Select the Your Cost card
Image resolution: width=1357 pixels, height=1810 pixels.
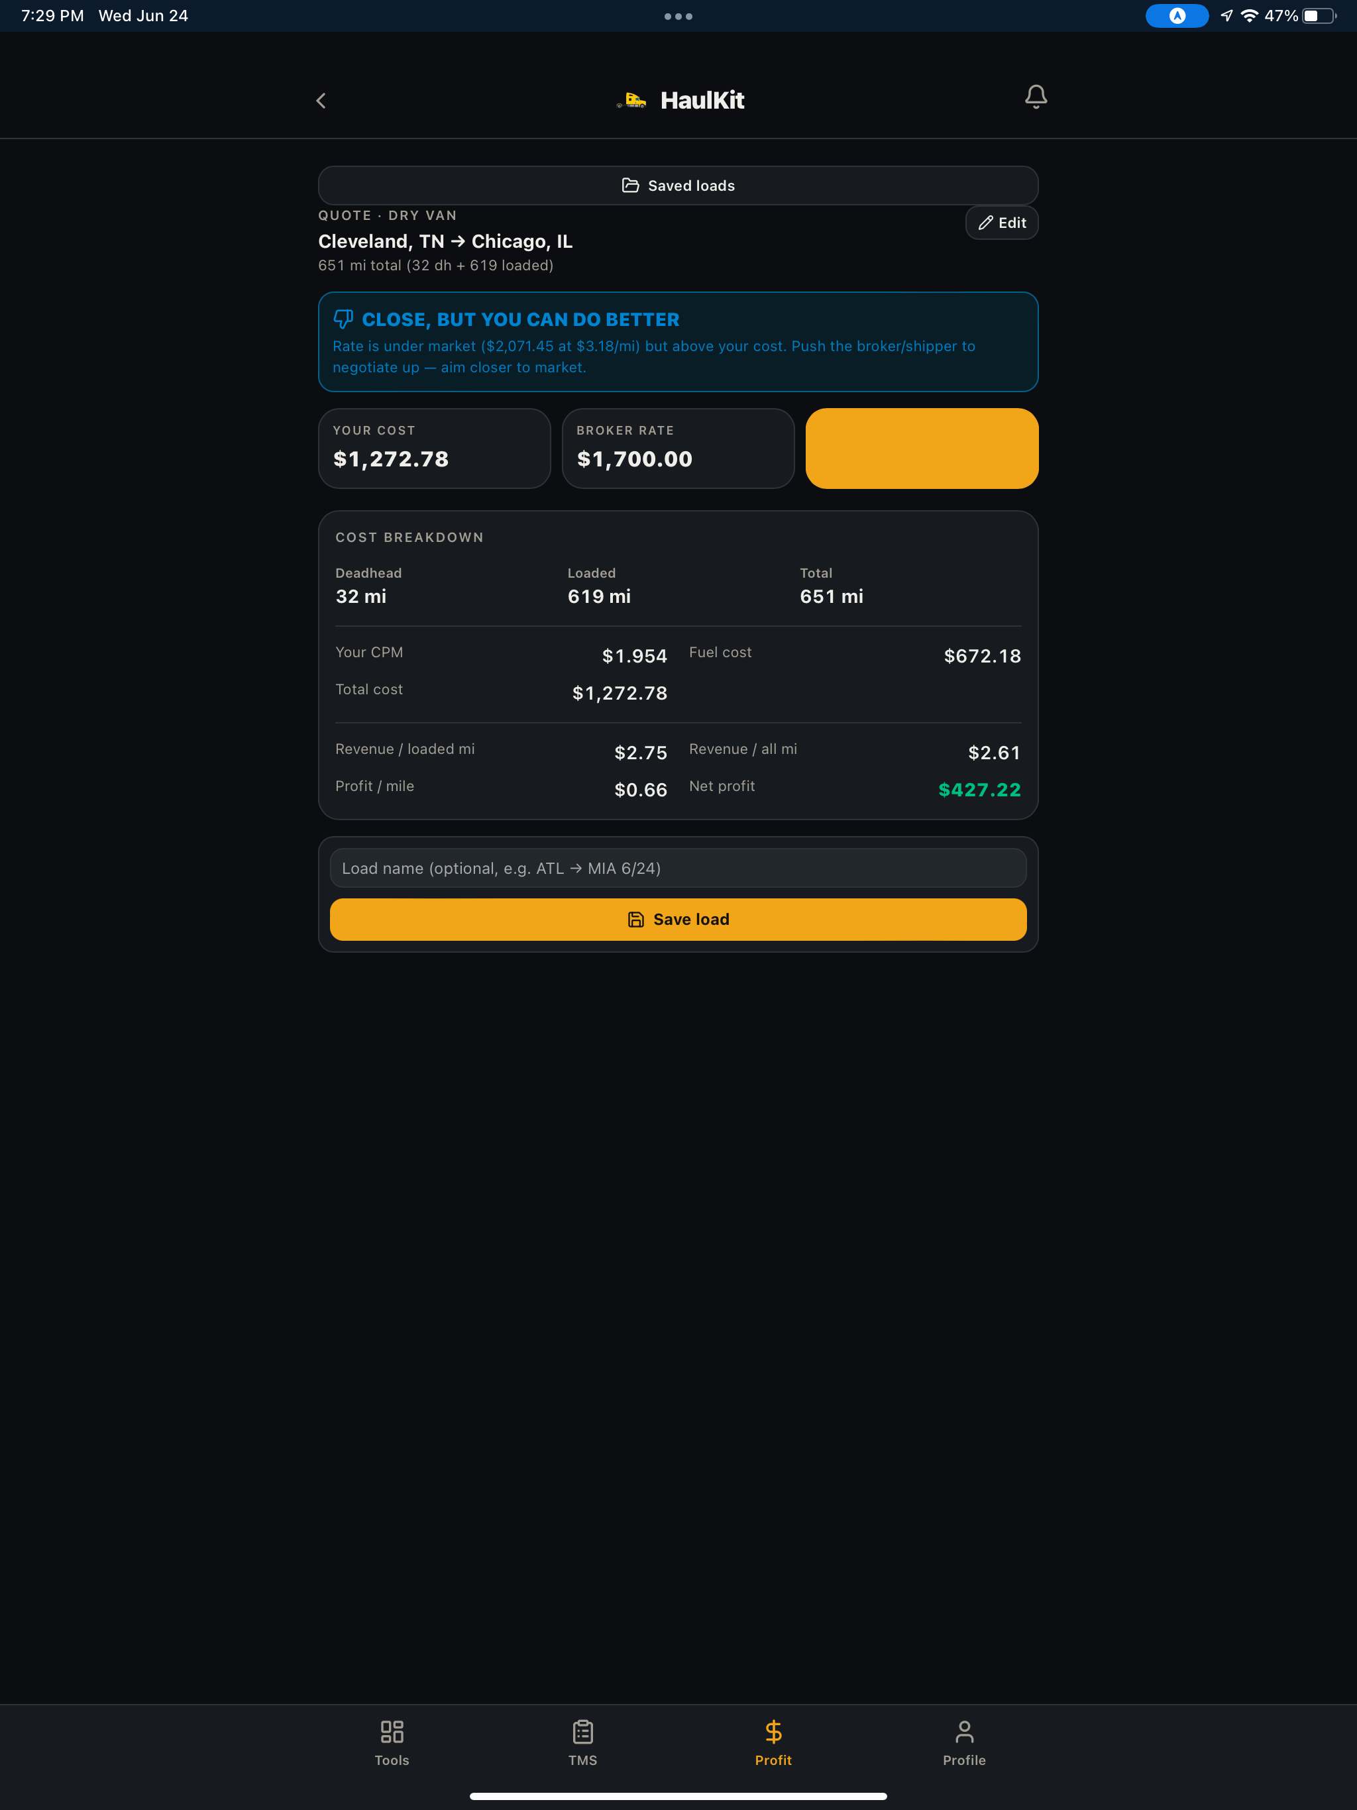pyautogui.click(x=434, y=449)
